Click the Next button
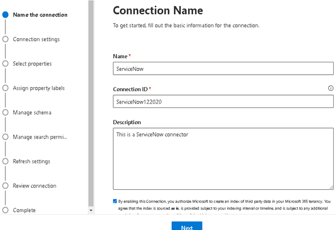Image resolution: width=336 pixels, height=230 pixels. tap(187, 226)
